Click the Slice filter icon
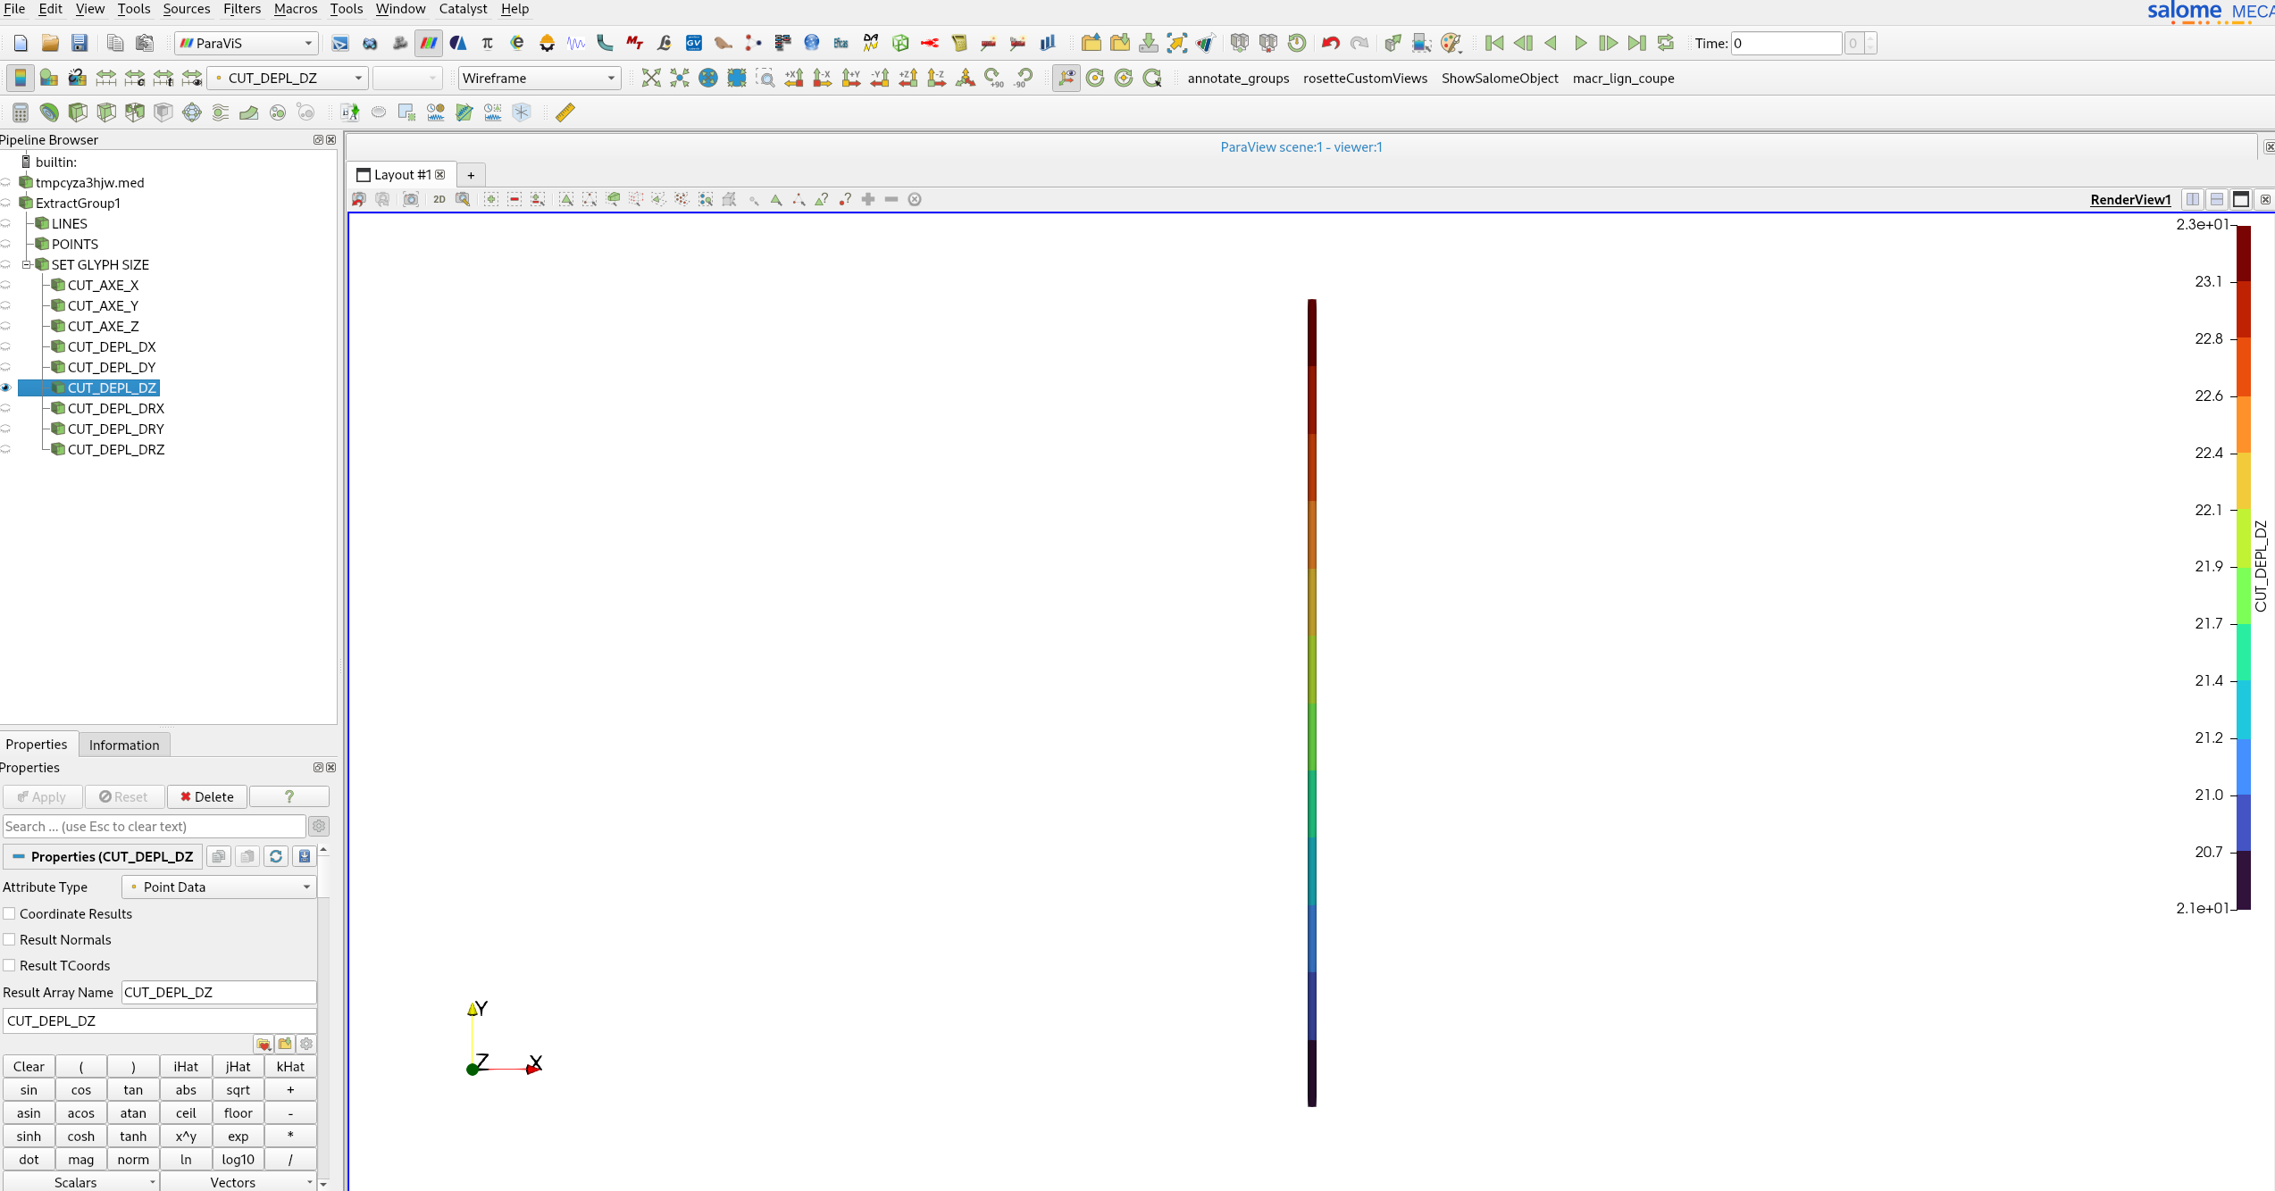The height and width of the screenshot is (1191, 2275). 106,112
